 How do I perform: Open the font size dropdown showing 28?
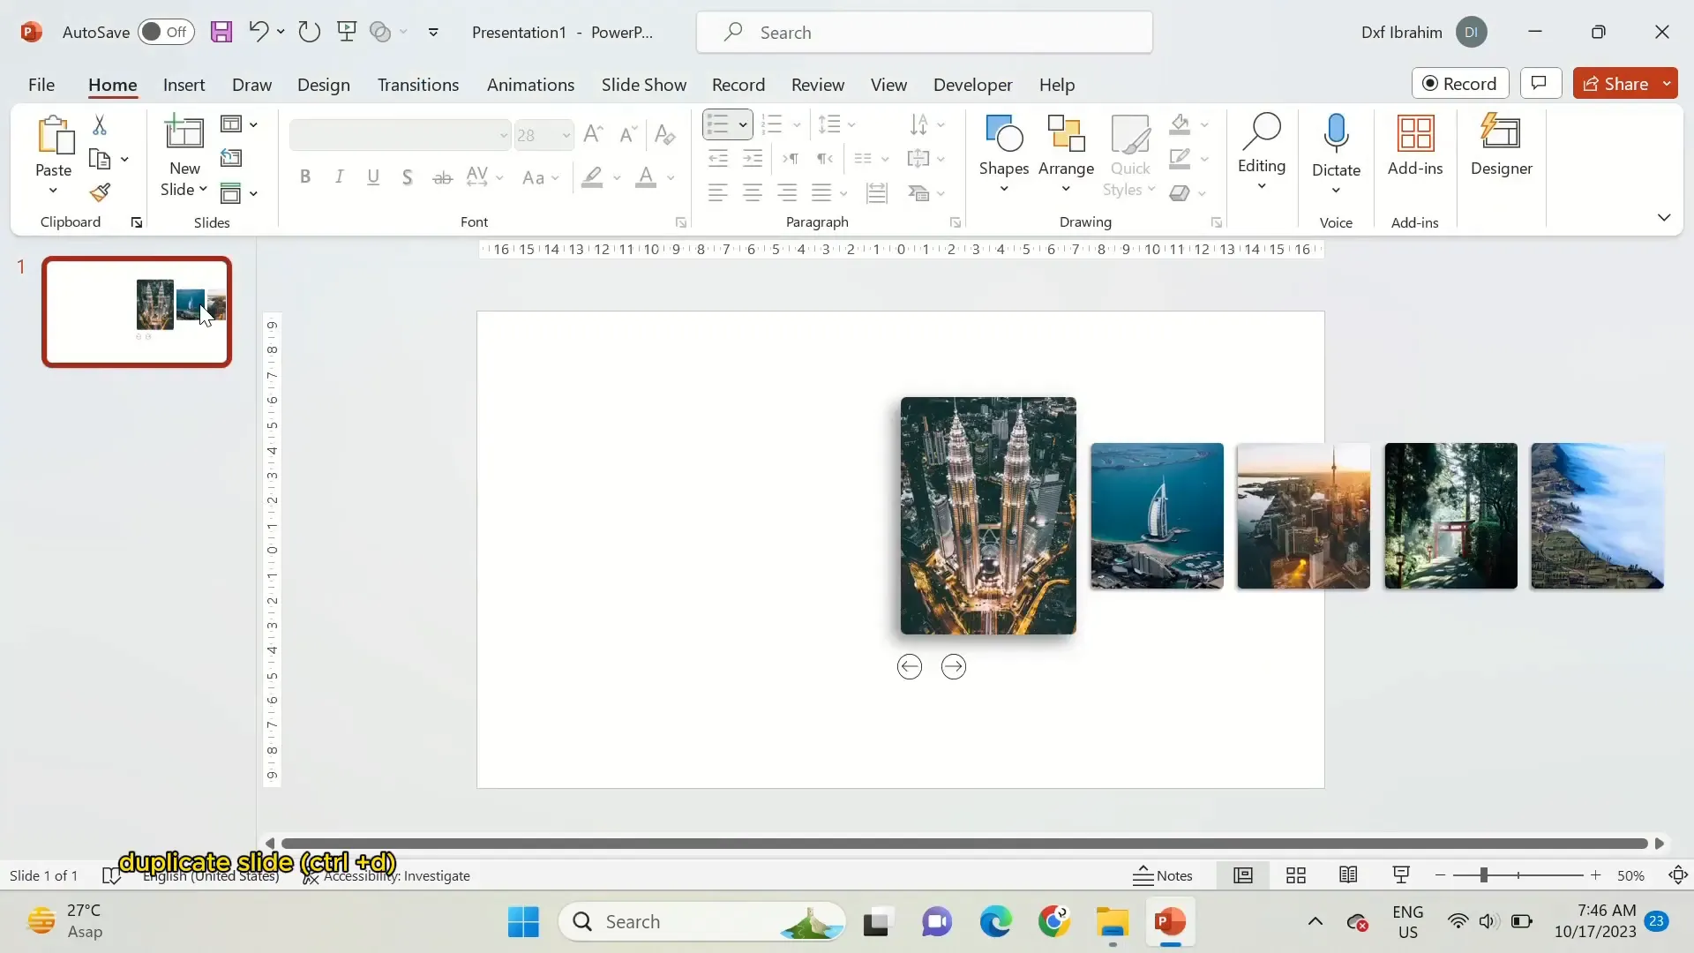(x=566, y=135)
